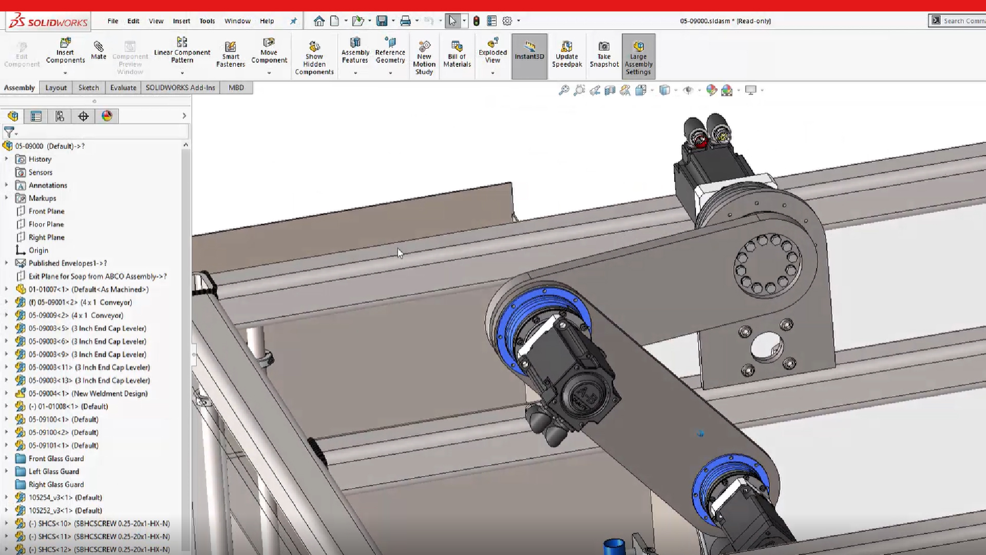986x555 pixels.
Task: Click Bill of Materials icon
Action: coord(457,47)
